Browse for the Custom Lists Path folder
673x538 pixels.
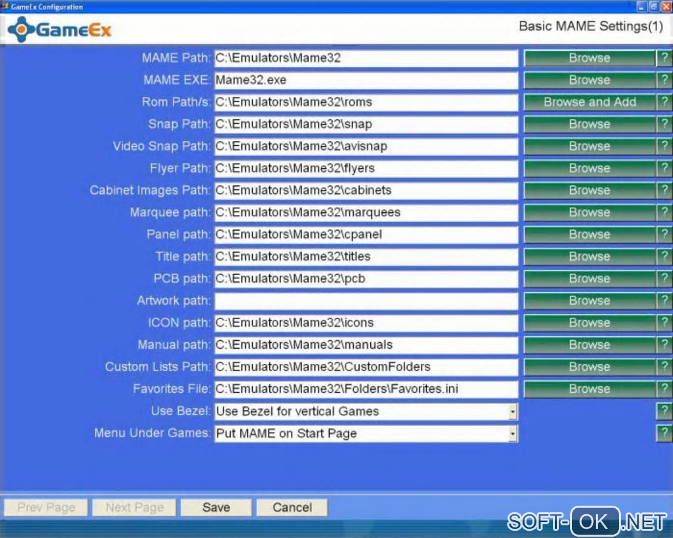pyautogui.click(x=590, y=367)
